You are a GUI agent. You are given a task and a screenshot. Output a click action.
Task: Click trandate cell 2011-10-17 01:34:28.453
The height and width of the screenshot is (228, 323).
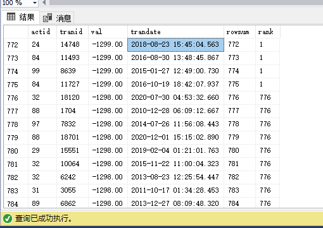click(x=175, y=191)
